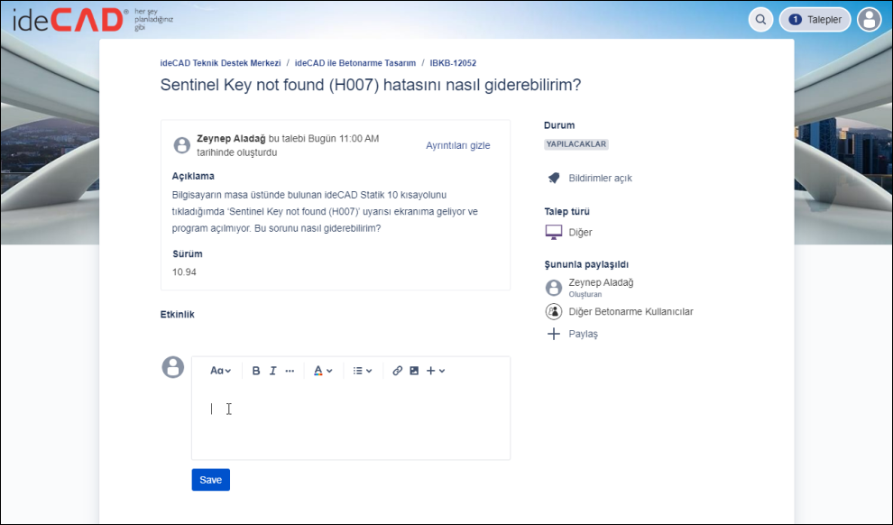Open ideCAD ile Betonarme Tasarım breadcrumb
The width and height of the screenshot is (893, 525).
tap(354, 63)
